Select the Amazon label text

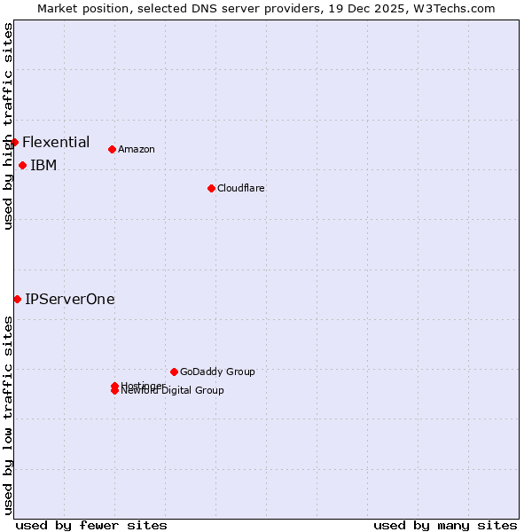[137, 149]
